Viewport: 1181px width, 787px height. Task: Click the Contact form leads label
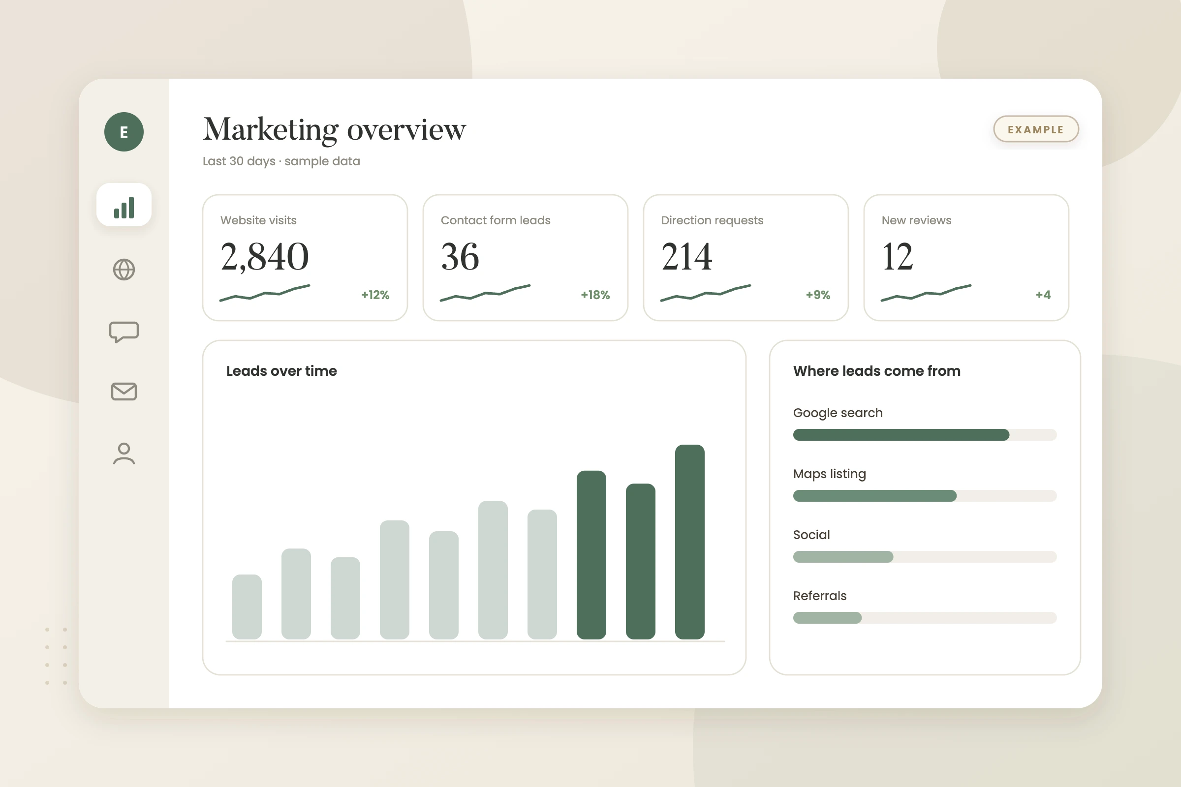pos(496,220)
